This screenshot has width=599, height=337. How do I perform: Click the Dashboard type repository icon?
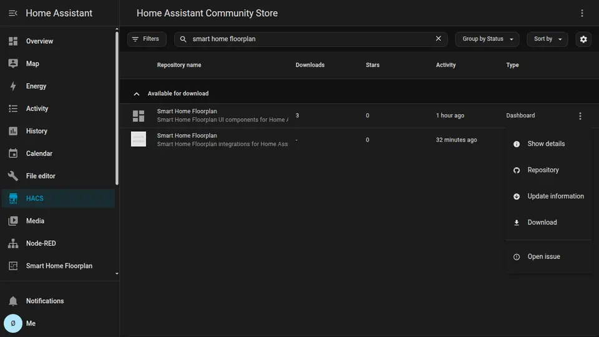point(139,116)
